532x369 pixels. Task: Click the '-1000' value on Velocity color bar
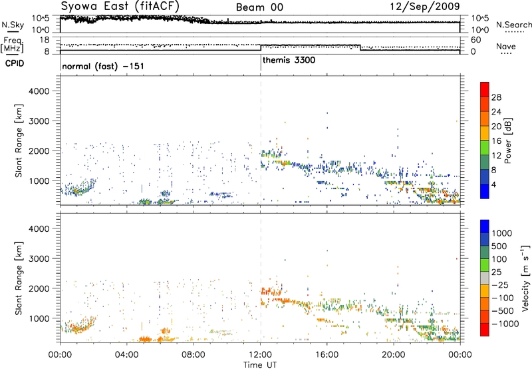(505, 324)
